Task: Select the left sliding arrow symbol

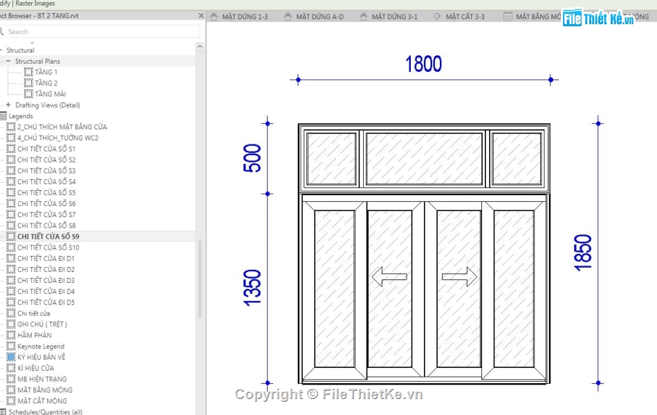Action: click(x=389, y=277)
